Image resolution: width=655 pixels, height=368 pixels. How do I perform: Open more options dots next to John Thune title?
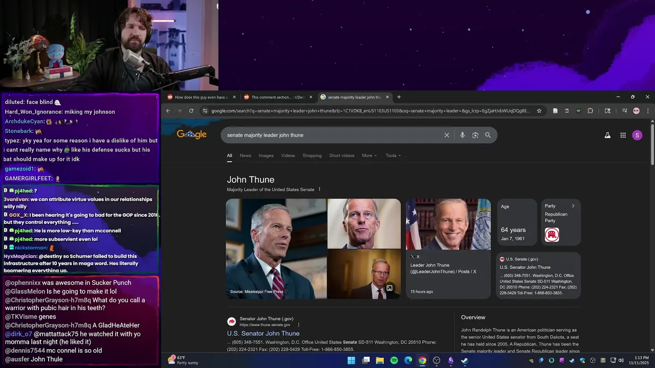[320, 189]
